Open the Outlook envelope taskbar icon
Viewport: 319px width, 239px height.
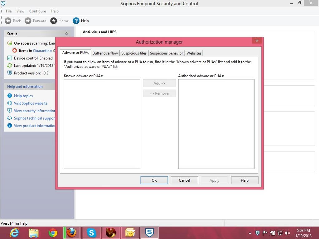click(x=130, y=233)
